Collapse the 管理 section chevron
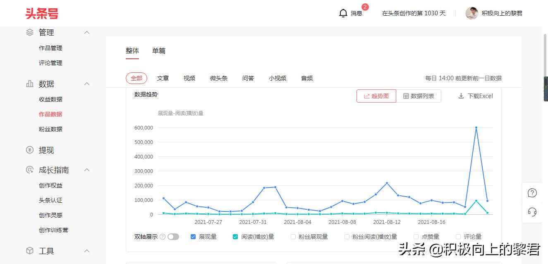The width and height of the screenshot is (548, 264). (x=86, y=32)
